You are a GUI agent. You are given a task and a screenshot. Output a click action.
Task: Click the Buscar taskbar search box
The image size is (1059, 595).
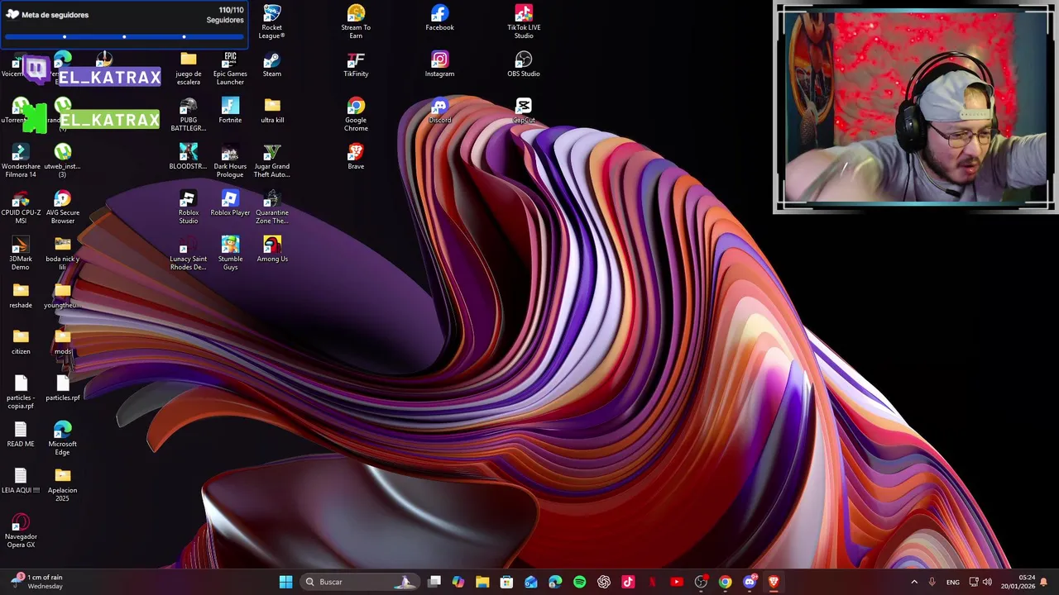tap(360, 582)
